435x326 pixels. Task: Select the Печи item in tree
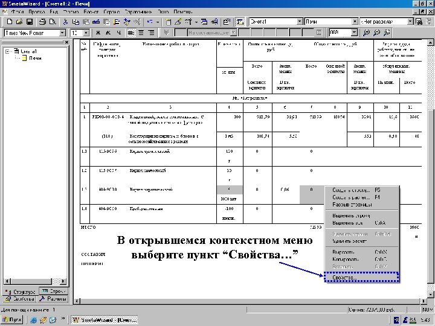pyautogui.click(x=35, y=58)
